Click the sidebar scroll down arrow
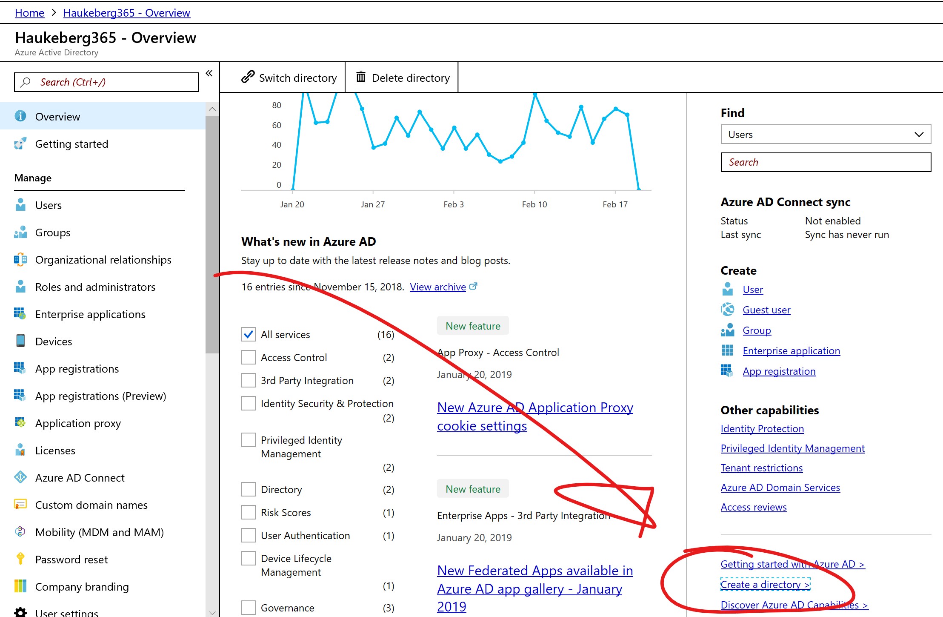Screen dimensions: 943x617 click(x=212, y=612)
